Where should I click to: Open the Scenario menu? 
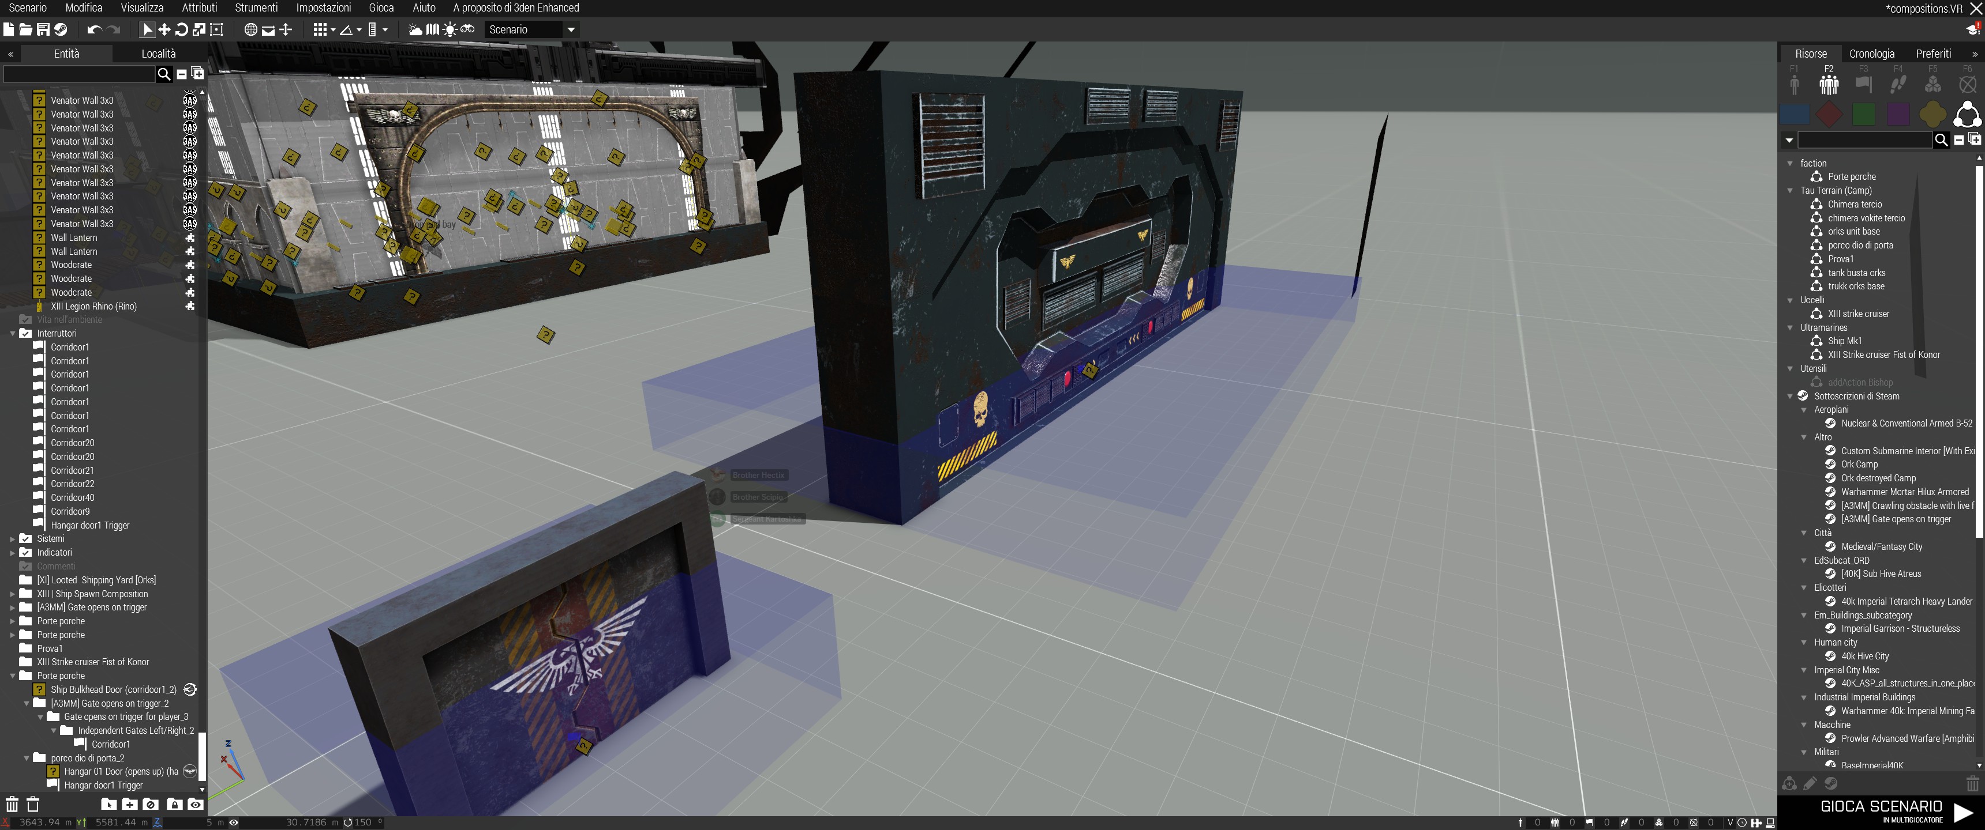[x=28, y=7]
